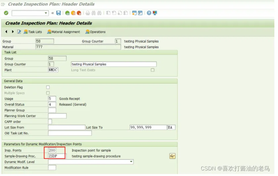The width and height of the screenshot is (278, 176).
Task: Customize local layout monitor icon
Action: [155, 13]
